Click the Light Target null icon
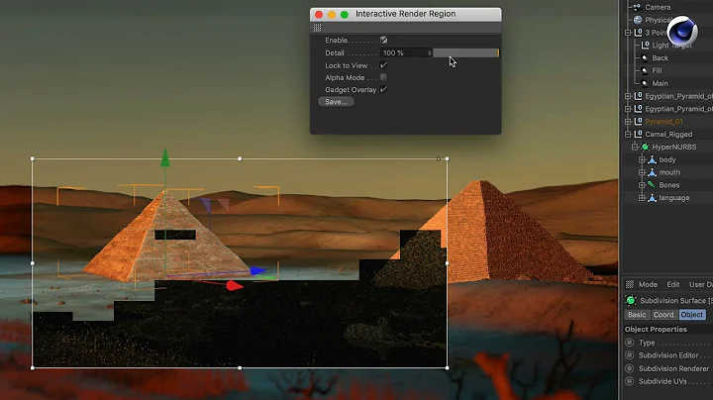This screenshot has height=400, width=713. pyautogui.click(x=645, y=45)
